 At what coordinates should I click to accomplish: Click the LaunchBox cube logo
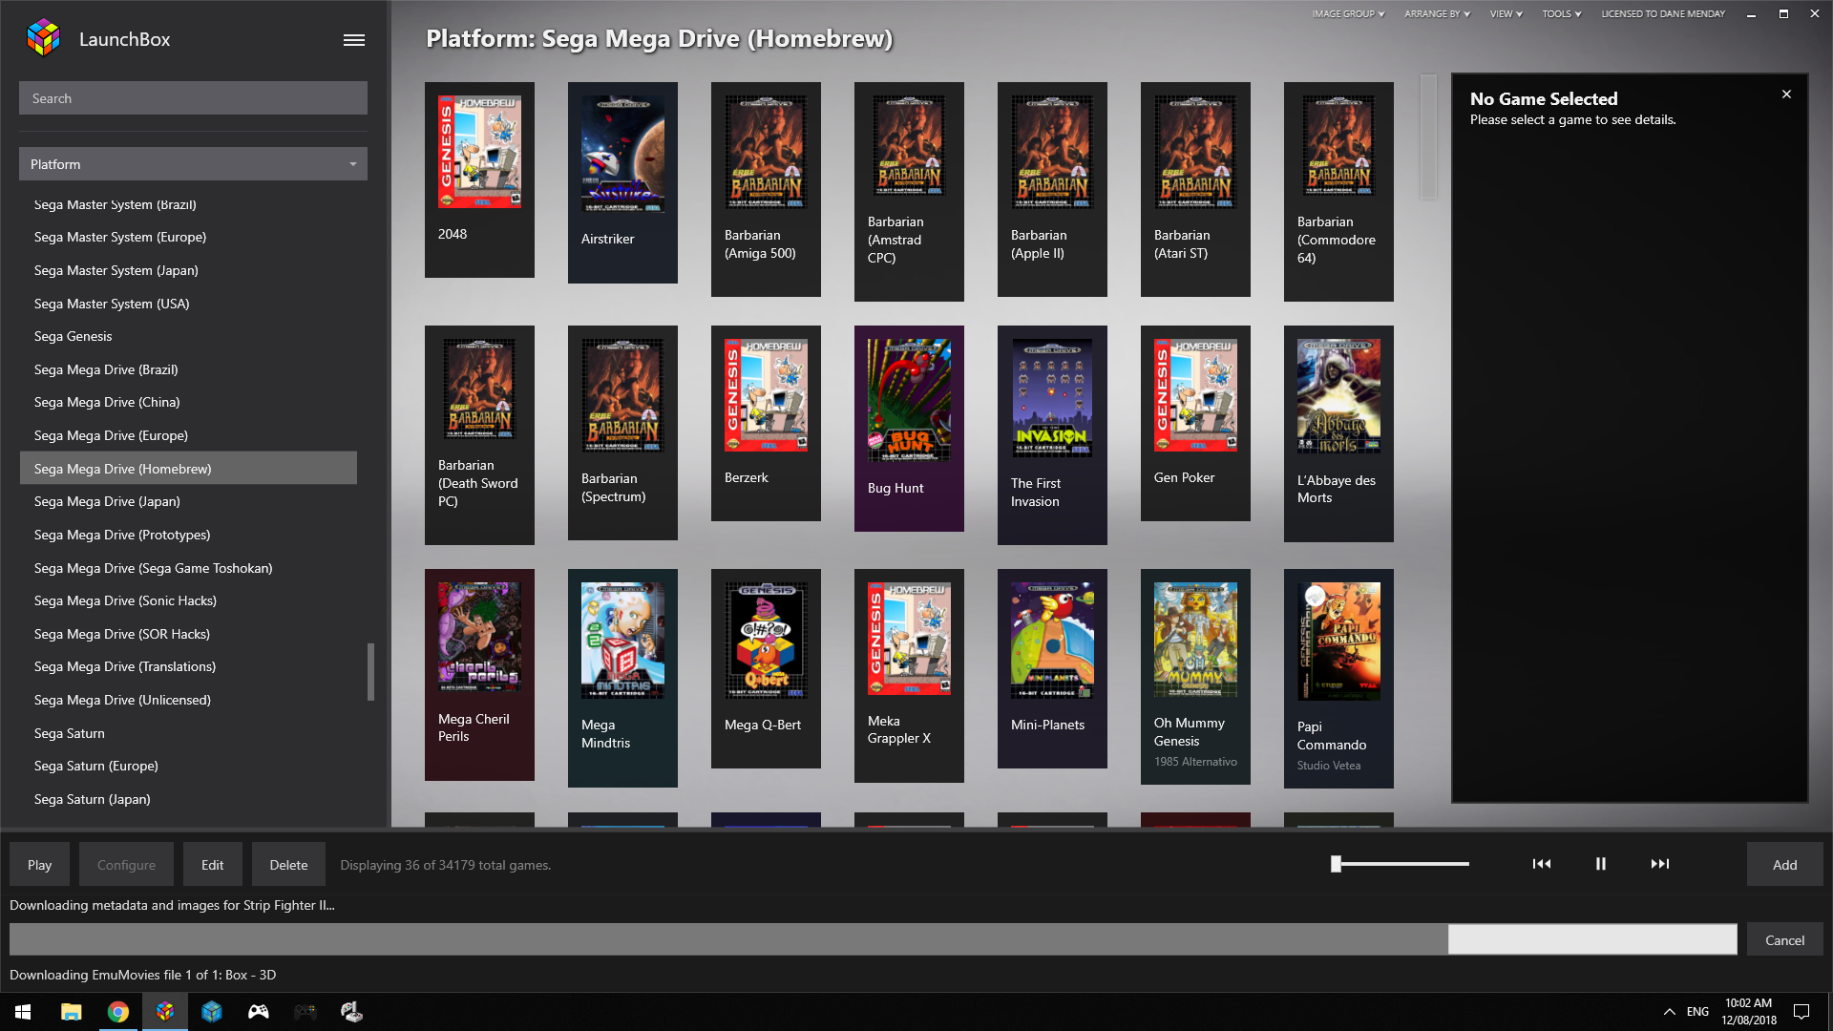(x=44, y=38)
